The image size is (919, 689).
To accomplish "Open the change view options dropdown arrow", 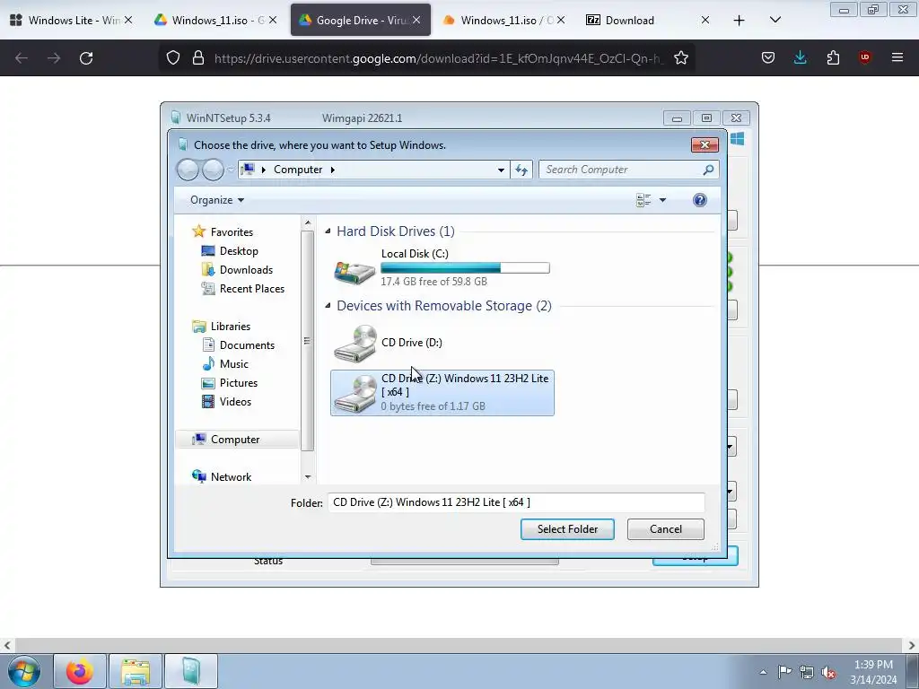I will pyautogui.click(x=662, y=200).
